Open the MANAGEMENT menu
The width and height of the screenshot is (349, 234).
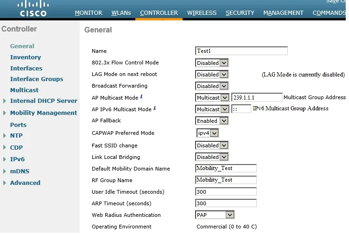coord(283,13)
